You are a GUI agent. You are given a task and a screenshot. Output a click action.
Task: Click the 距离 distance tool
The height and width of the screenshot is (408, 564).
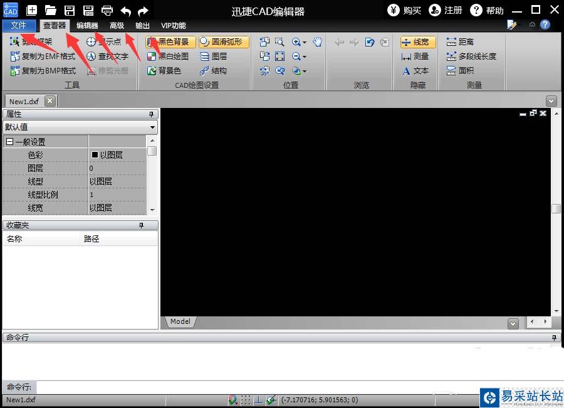click(x=460, y=42)
